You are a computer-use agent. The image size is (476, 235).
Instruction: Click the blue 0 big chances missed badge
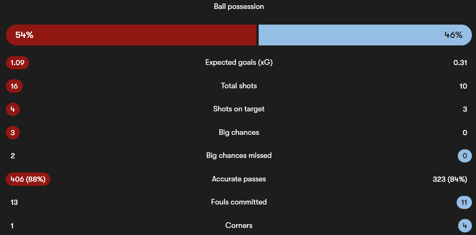tap(464, 156)
